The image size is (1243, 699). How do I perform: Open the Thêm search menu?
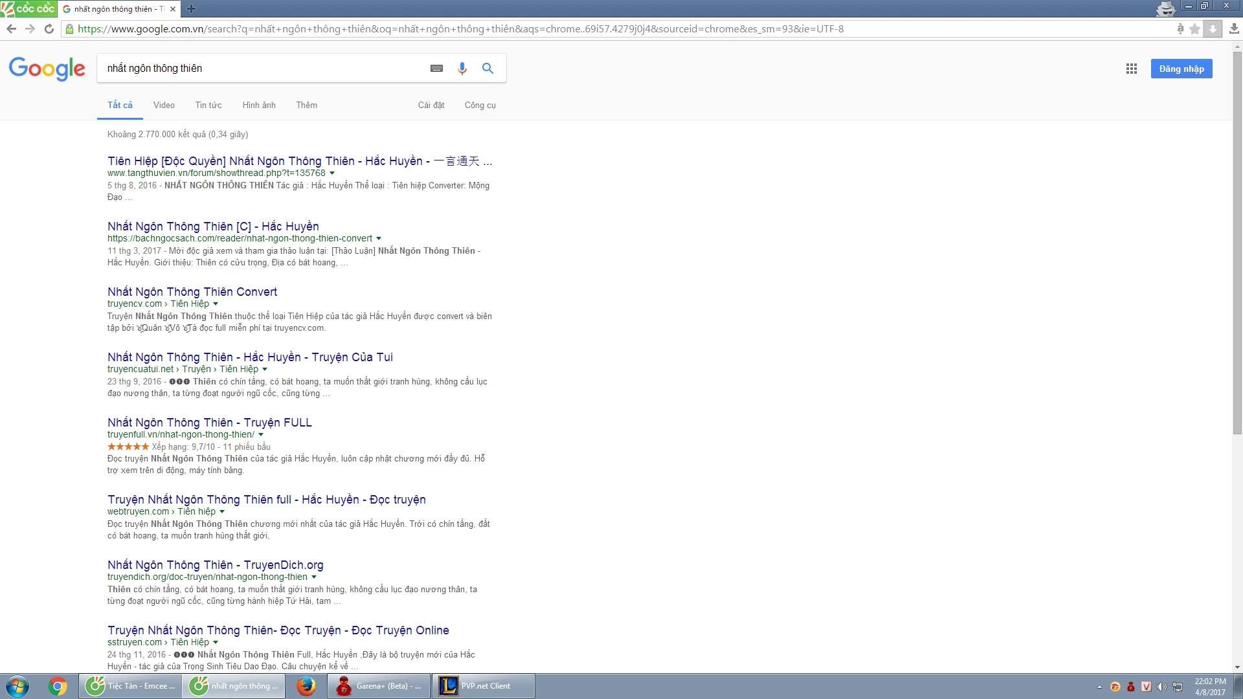pos(306,105)
